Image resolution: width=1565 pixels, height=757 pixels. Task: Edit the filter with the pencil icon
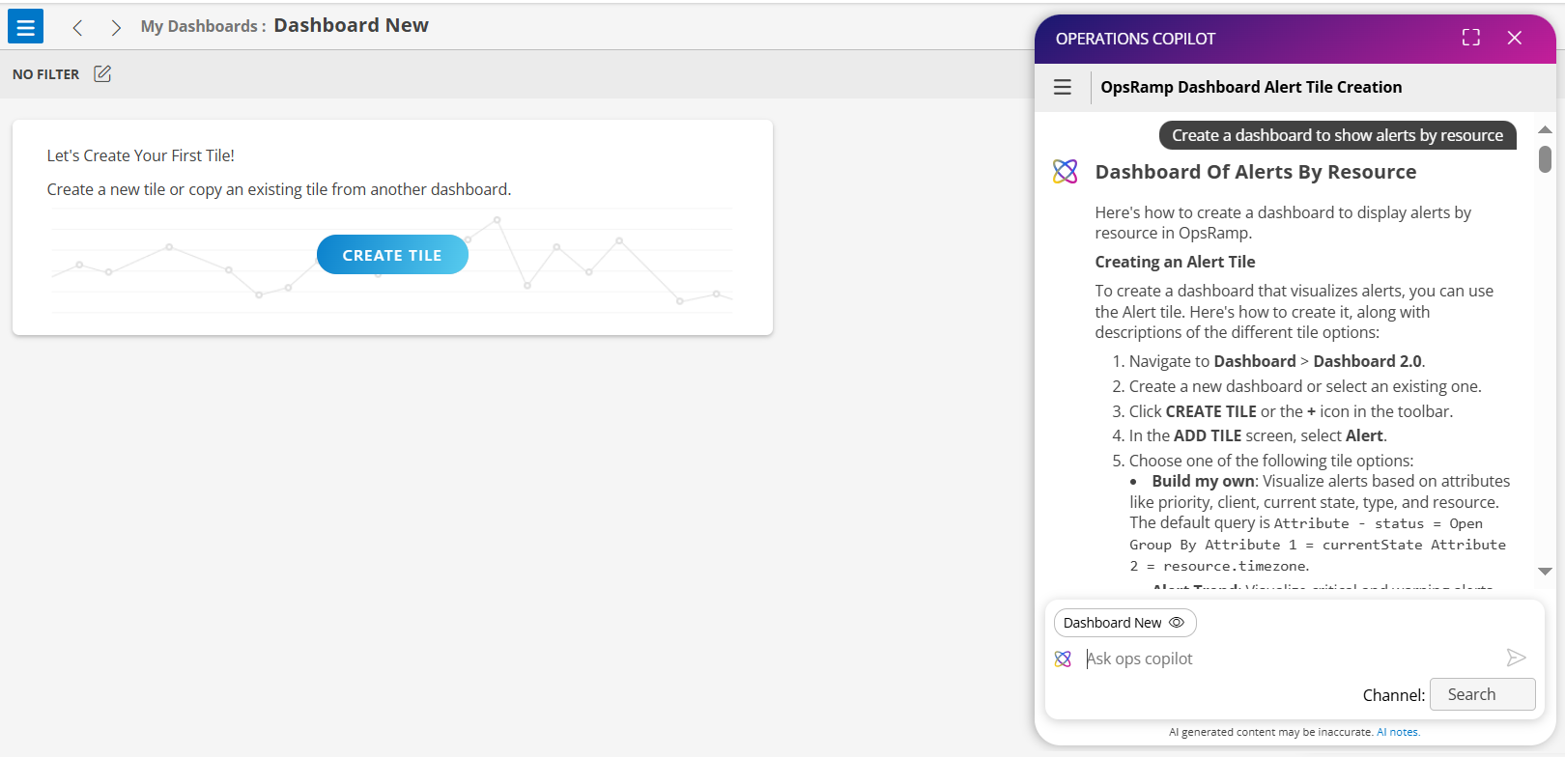(102, 73)
